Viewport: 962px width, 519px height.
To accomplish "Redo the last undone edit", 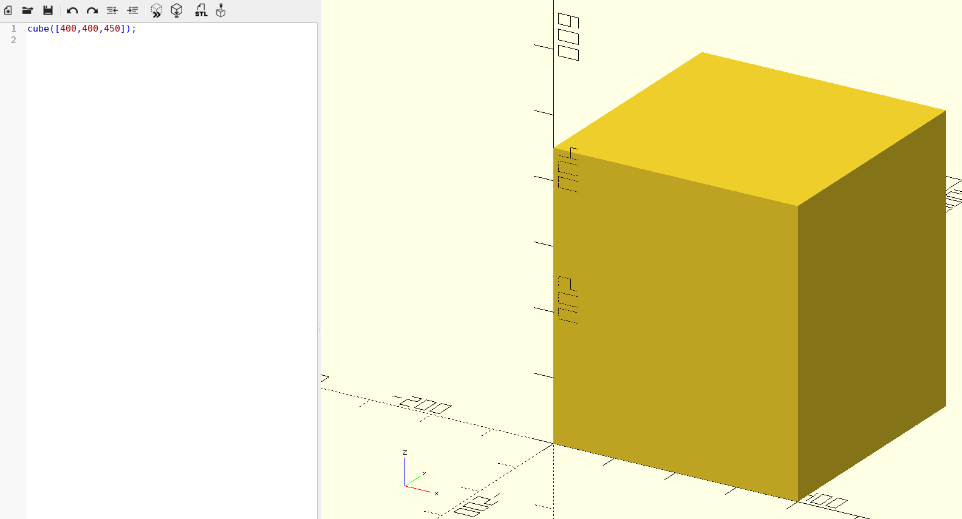I will [x=92, y=10].
